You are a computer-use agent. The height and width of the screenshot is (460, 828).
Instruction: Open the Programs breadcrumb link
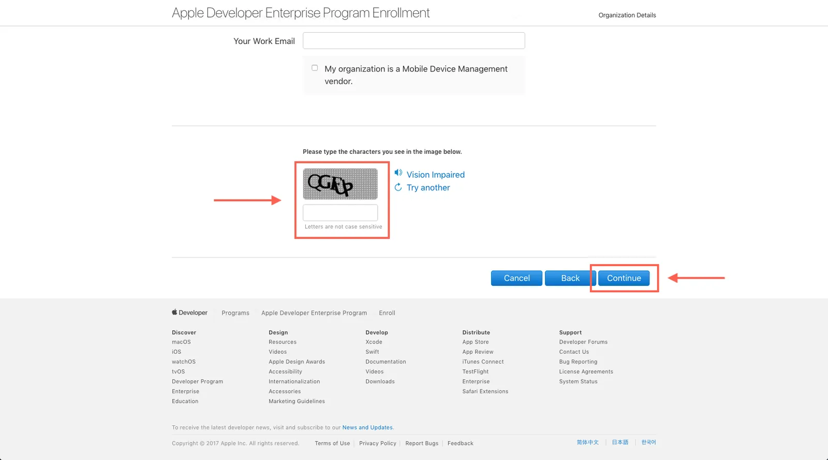(235, 313)
